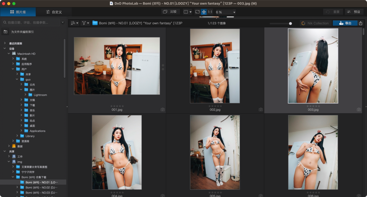Toggle the split-view side-by-side icon
Image resolution: width=367 pixels, height=197 pixels.
tap(186, 12)
